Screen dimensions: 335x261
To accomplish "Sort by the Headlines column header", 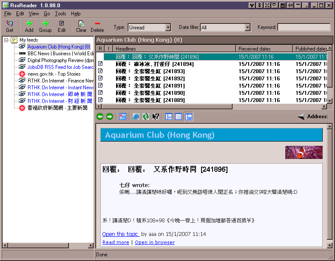I will click(x=174, y=49).
